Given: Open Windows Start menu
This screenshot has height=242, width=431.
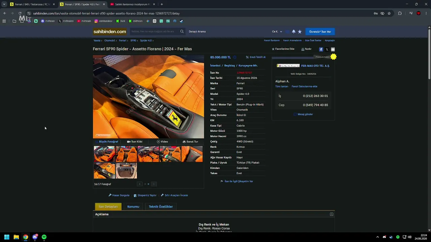Looking at the screenshot, I should point(7,237).
